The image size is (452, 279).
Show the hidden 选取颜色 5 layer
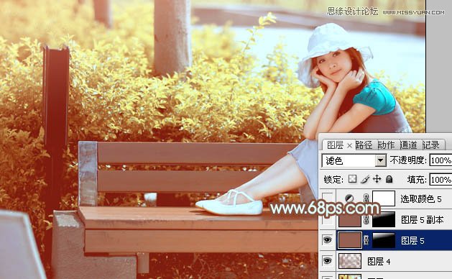[328, 198]
